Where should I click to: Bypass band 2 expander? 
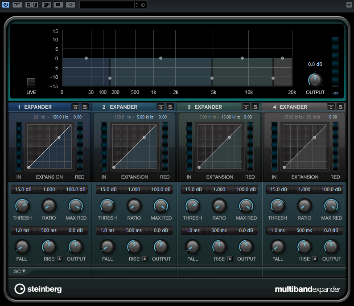point(161,107)
